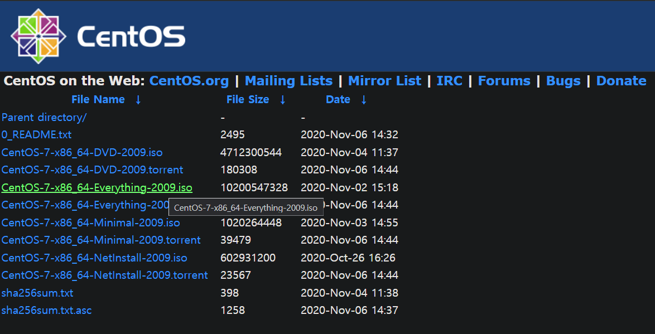Open sha256sum.txt.asc signature file
The image size is (655, 334).
pos(46,311)
